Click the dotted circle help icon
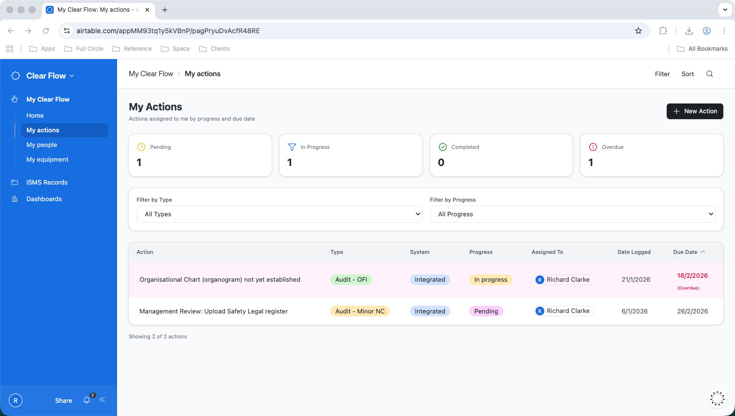735x416 pixels. point(717,398)
